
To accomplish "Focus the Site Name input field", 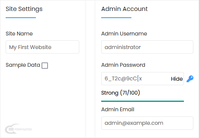I will (x=42, y=47).
